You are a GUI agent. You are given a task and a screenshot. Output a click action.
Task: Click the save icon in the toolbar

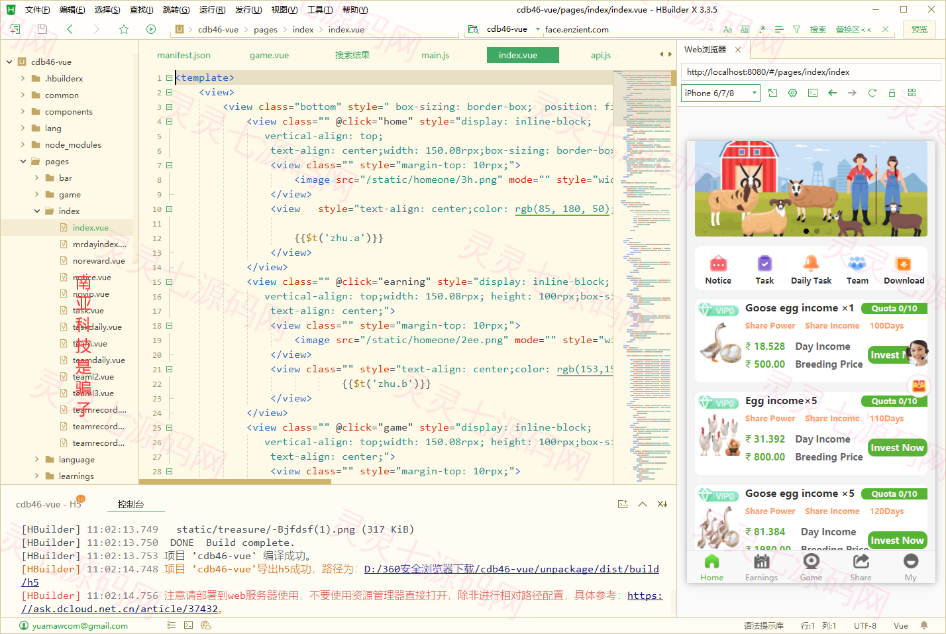point(42,29)
